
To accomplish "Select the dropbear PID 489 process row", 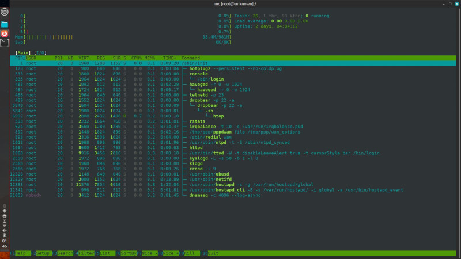I will [233, 100].
